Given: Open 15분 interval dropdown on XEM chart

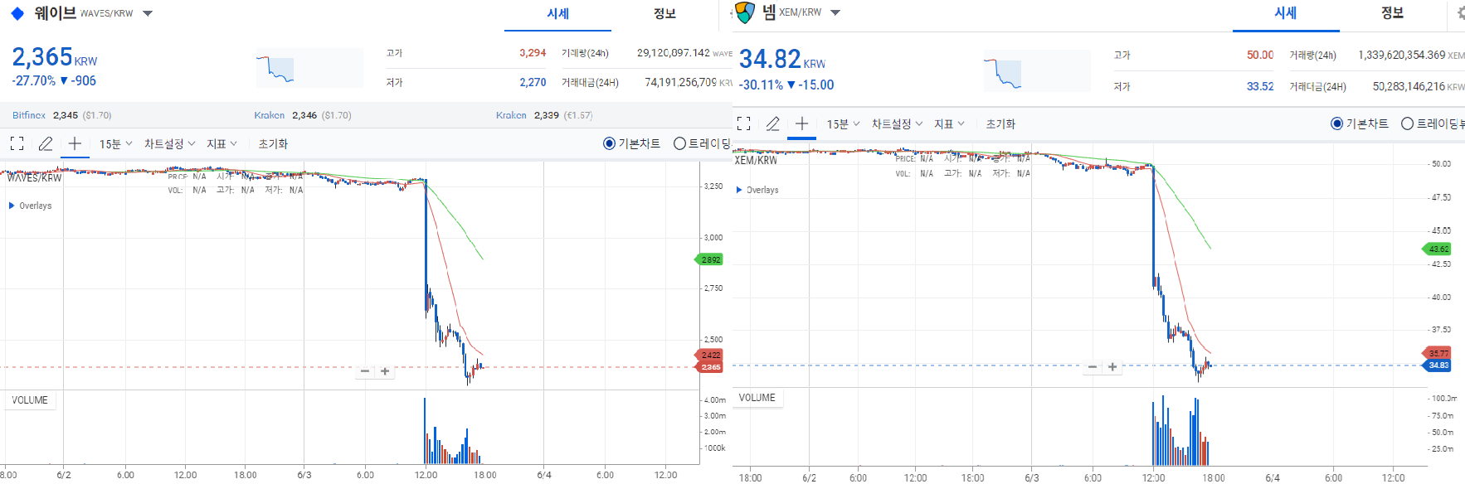Looking at the screenshot, I should click(843, 124).
